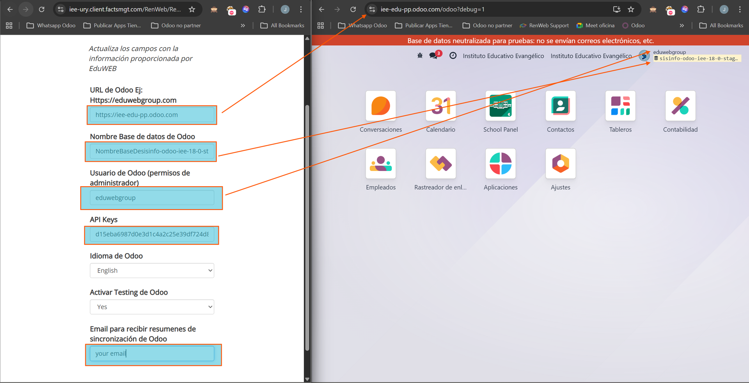Screen dimensions: 749x383
Task: Open the Empleados app
Action: pyautogui.click(x=380, y=164)
